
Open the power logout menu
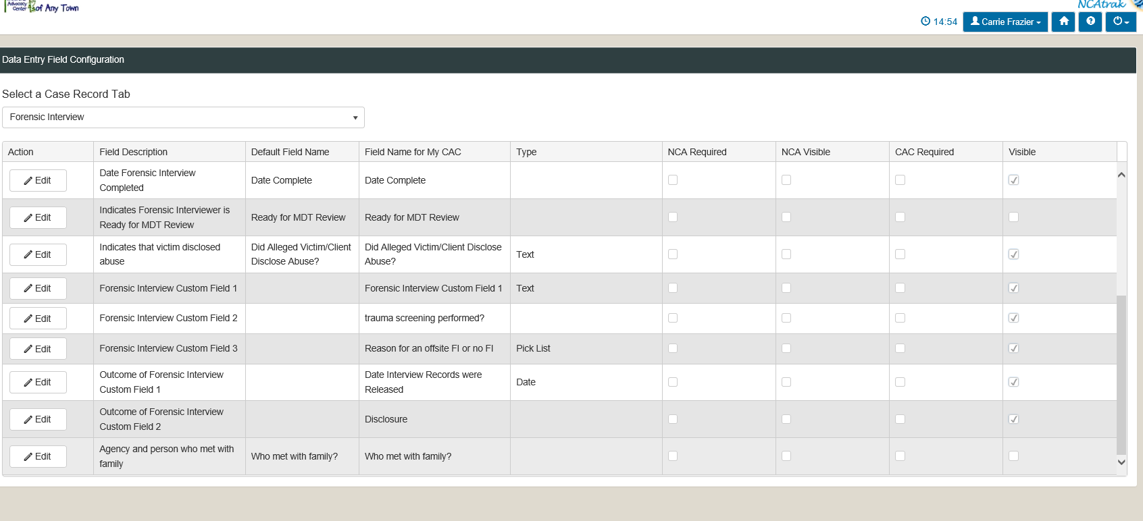1121,22
